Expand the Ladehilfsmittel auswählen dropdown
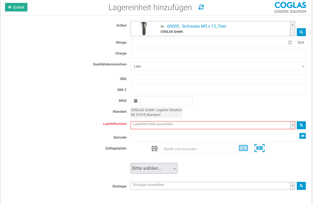Screen dimensions: 313x205 pos(293,125)
